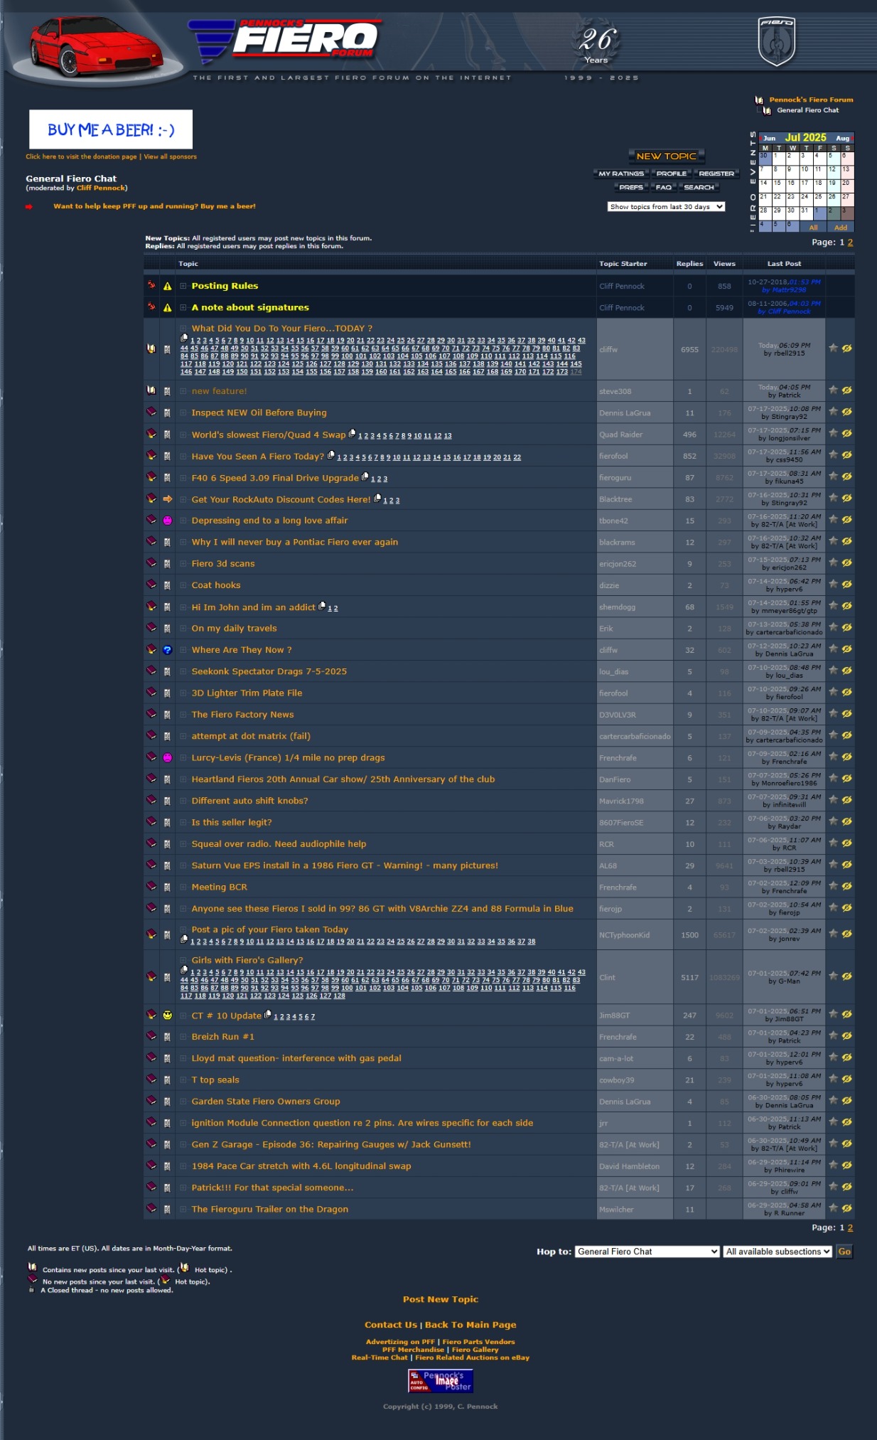Click the blue question icon on 'Where Are They Now ?'
Image resolution: width=877 pixels, height=1440 pixels.
[168, 650]
